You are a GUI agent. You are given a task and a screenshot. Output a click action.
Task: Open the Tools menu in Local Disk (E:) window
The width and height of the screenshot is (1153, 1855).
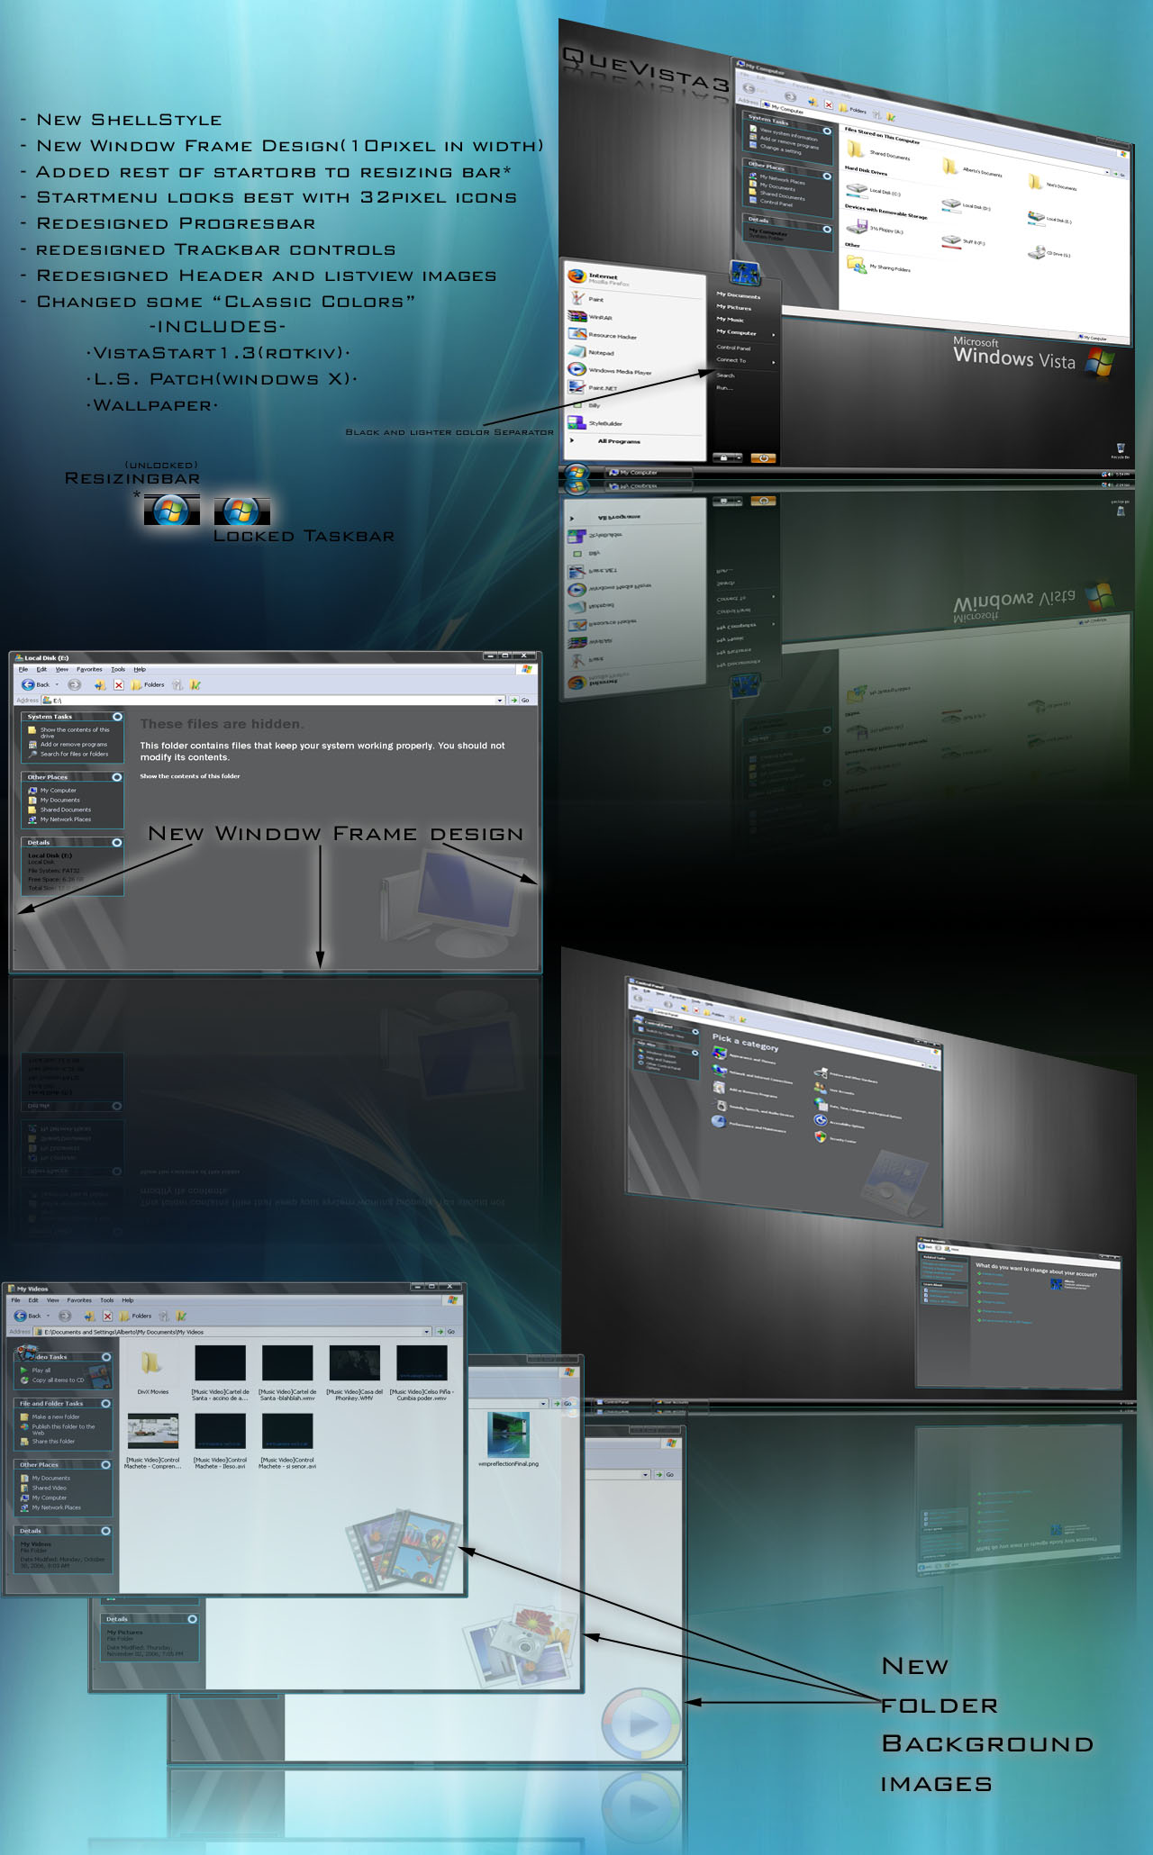[x=118, y=670]
